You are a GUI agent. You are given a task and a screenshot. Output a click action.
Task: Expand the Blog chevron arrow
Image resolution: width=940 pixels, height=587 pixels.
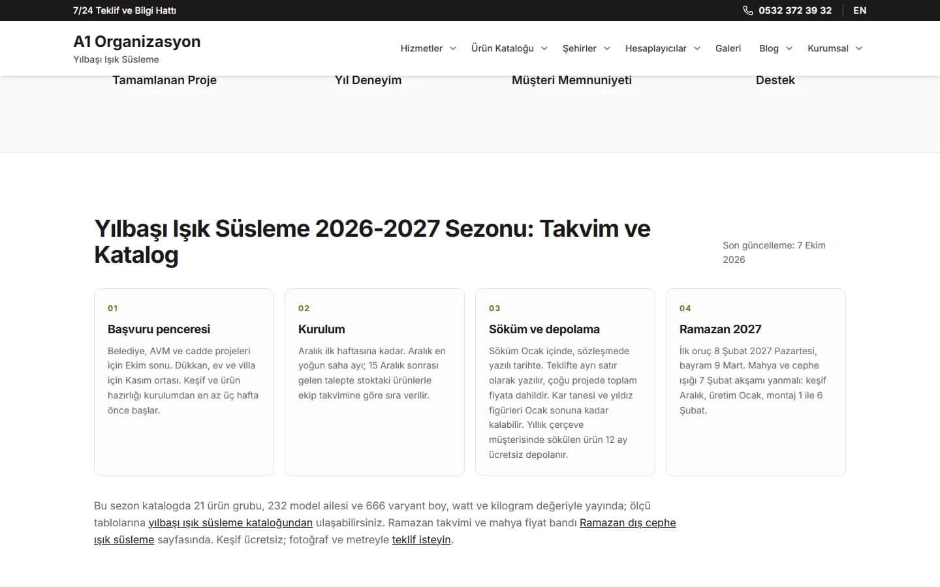[x=789, y=48]
